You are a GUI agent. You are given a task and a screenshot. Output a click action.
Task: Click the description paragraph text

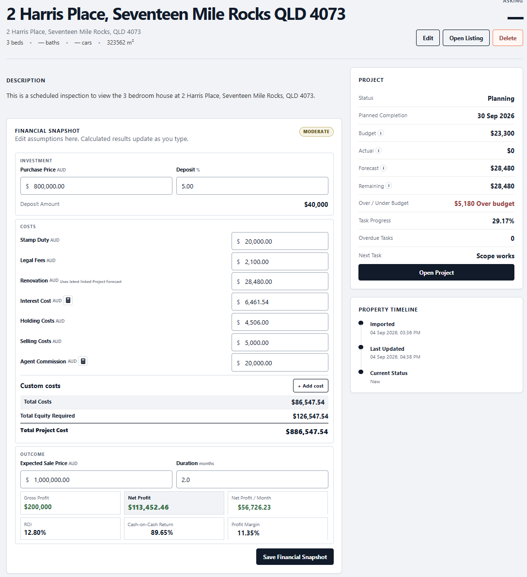pyautogui.click(x=160, y=95)
